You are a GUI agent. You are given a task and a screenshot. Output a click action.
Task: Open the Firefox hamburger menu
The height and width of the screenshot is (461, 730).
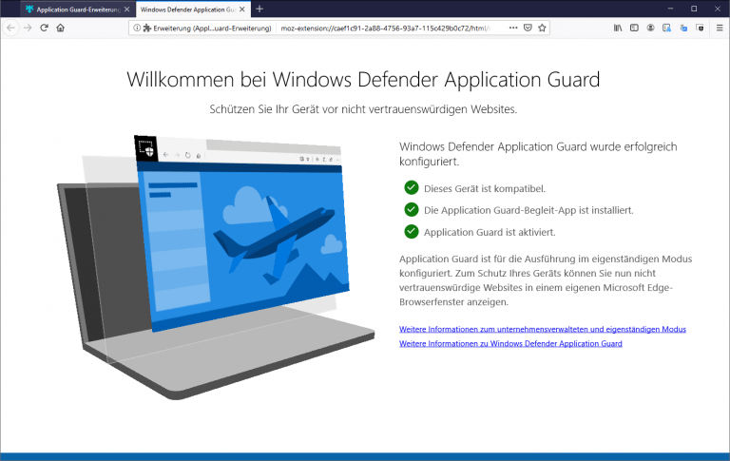click(x=718, y=28)
